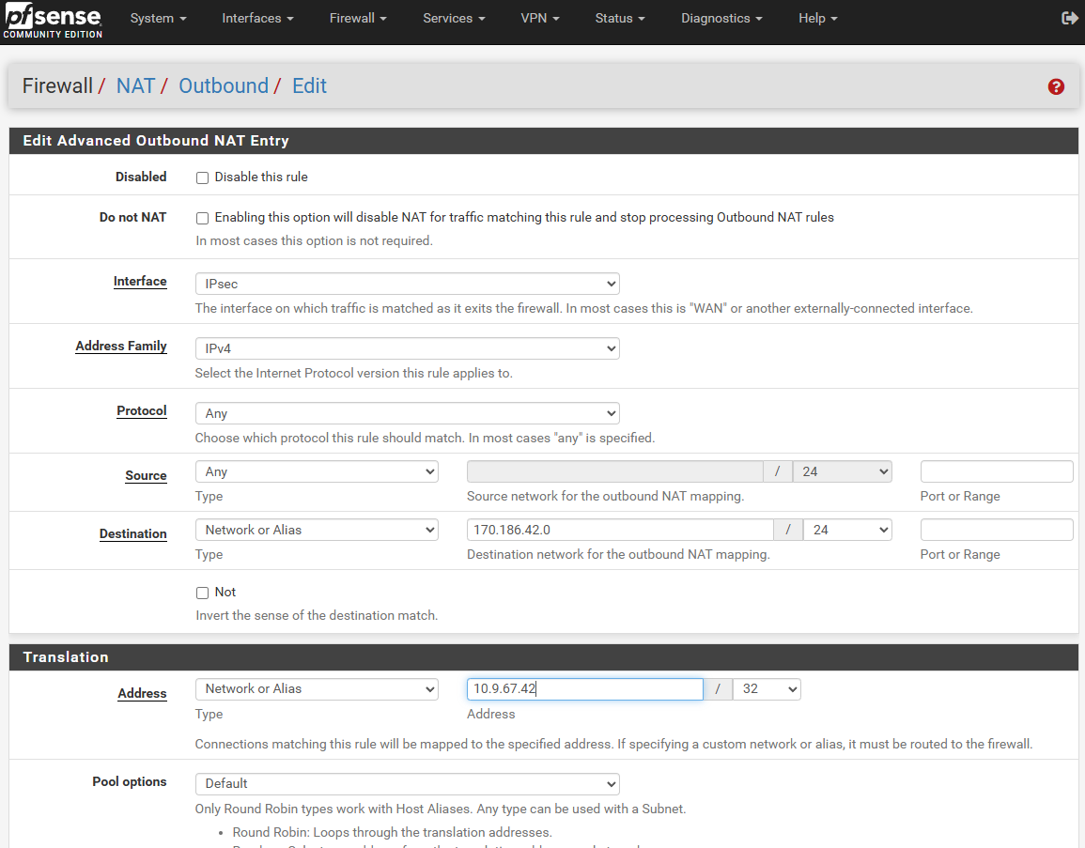Viewport: 1085px width, 848px height.
Task: Click the Translation address input field
Action: coord(584,689)
